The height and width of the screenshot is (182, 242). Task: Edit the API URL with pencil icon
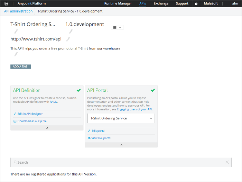point(68,39)
